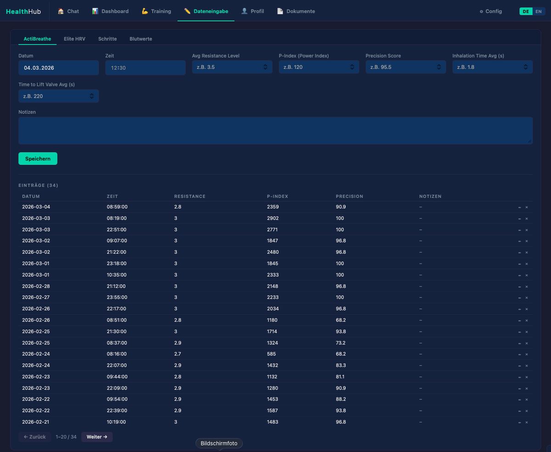
Task: Click into the Notizen text area
Action: pos(275,130)
